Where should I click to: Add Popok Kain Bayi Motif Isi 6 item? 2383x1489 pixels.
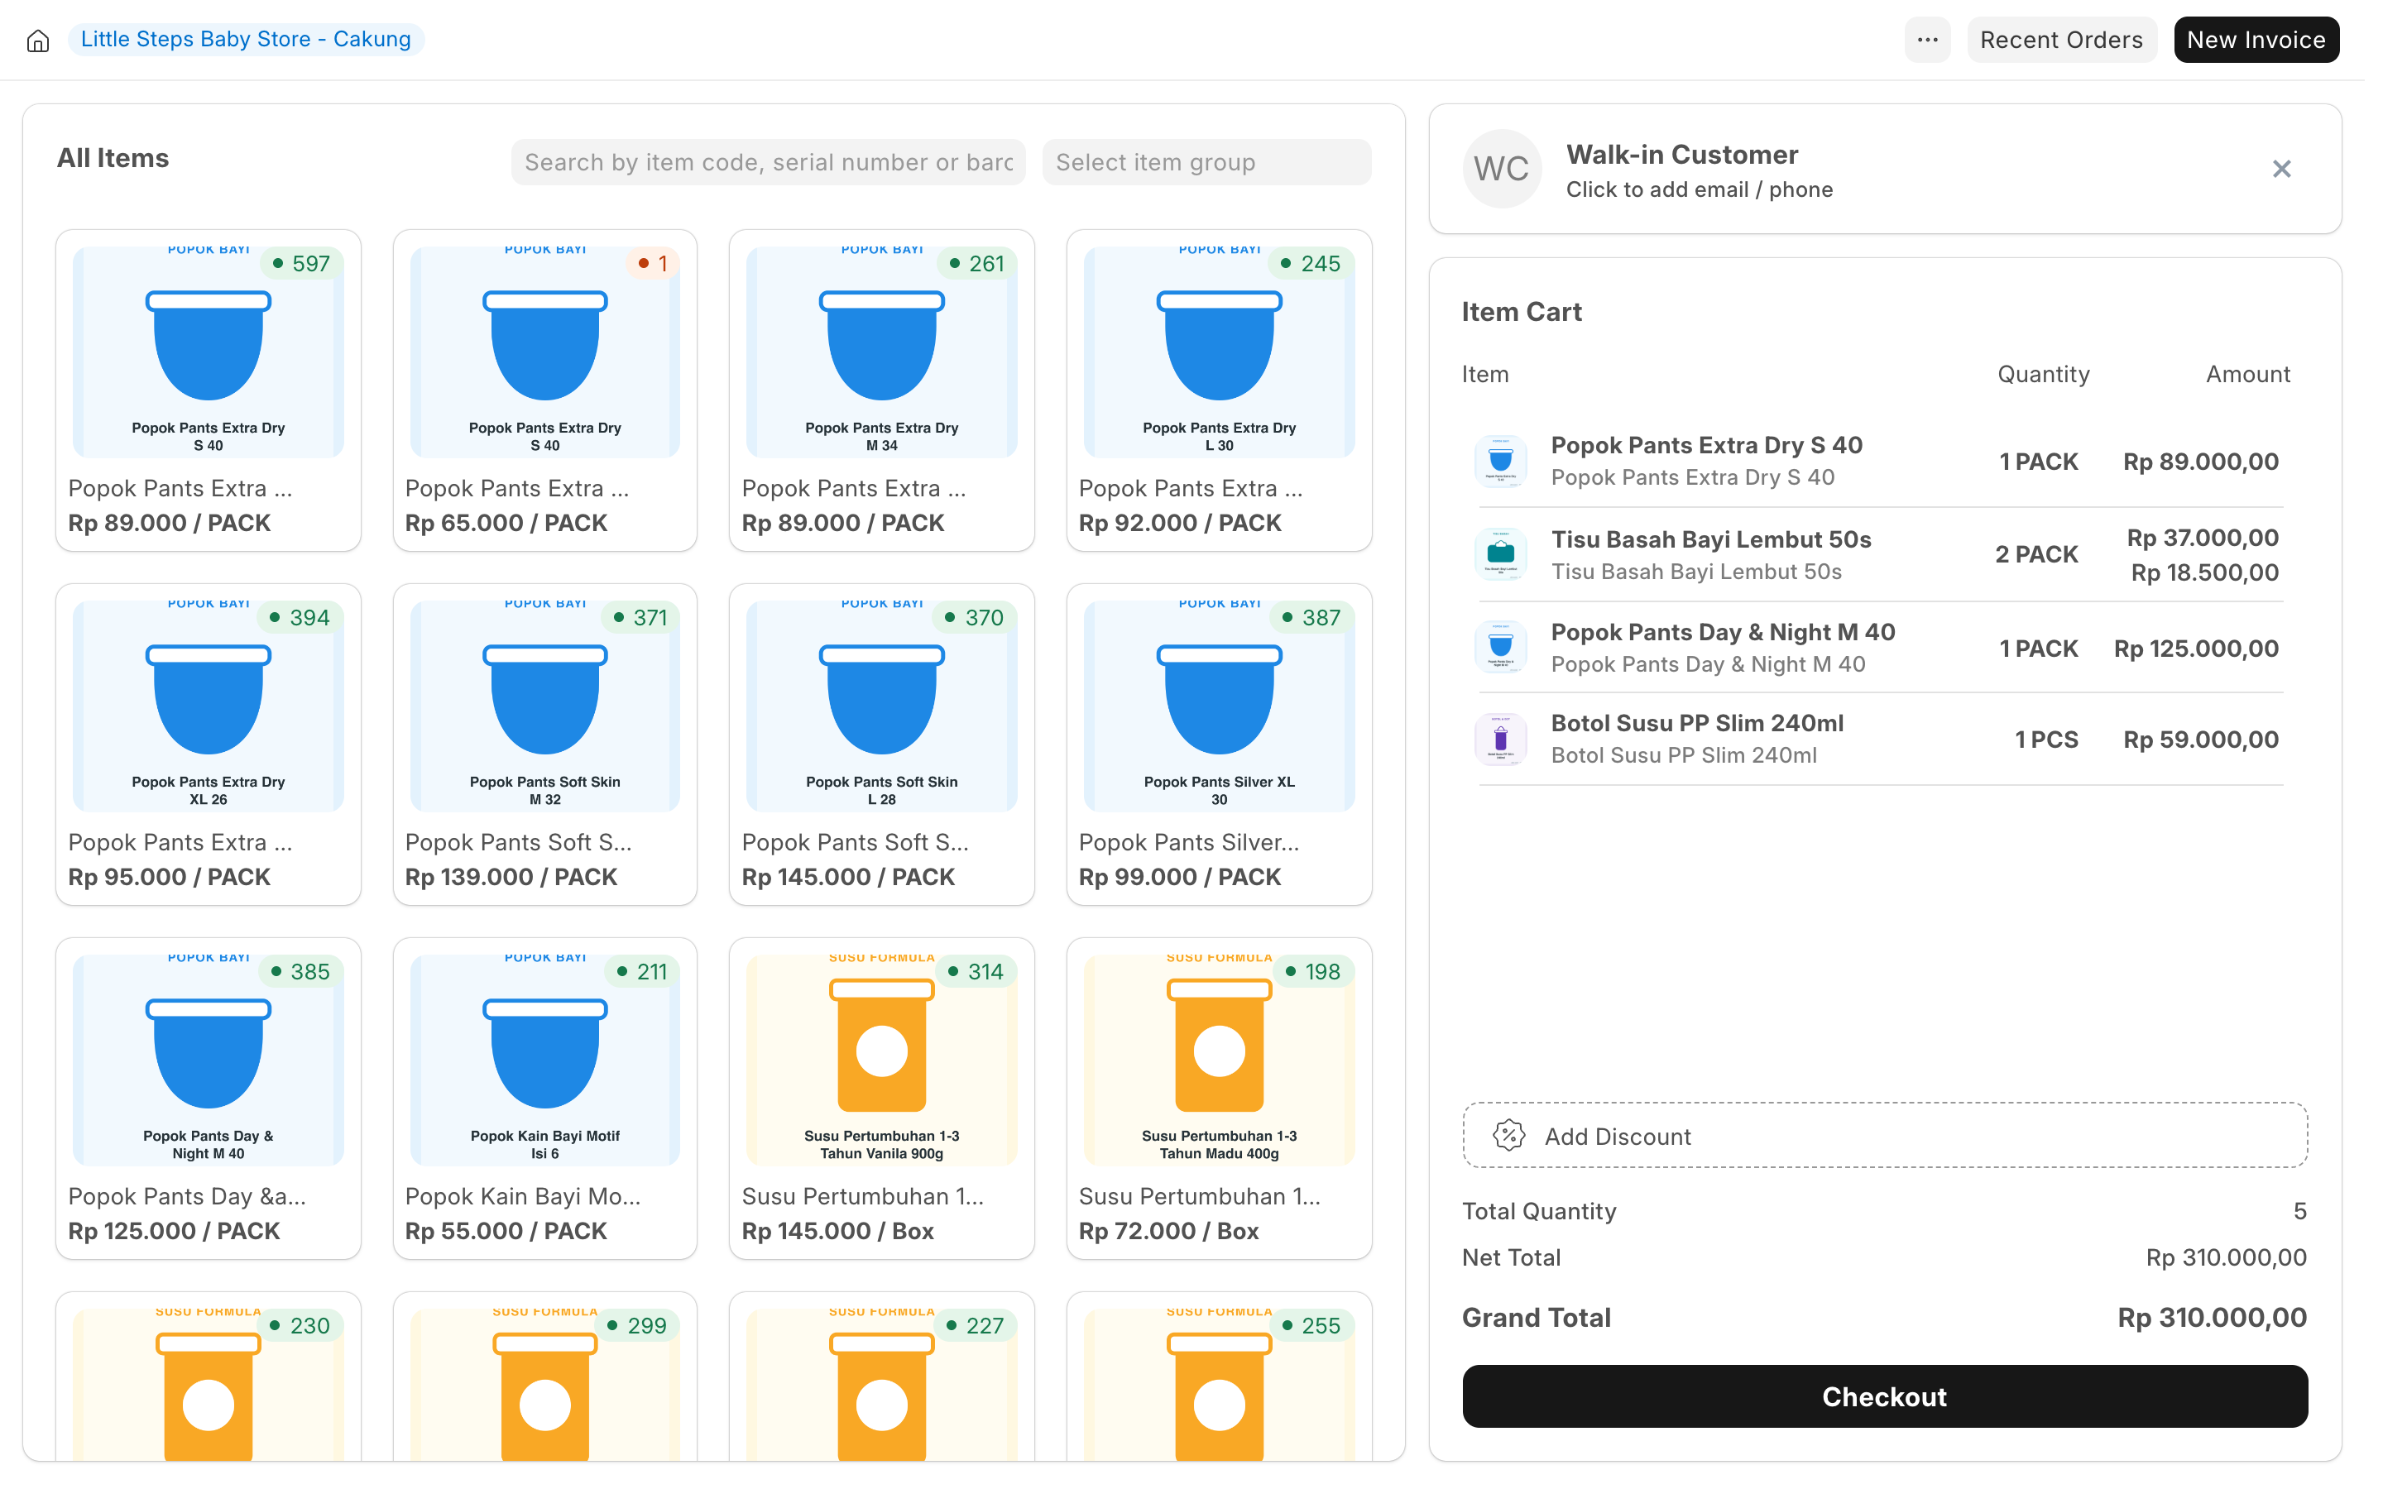(x=544, y=1098)
